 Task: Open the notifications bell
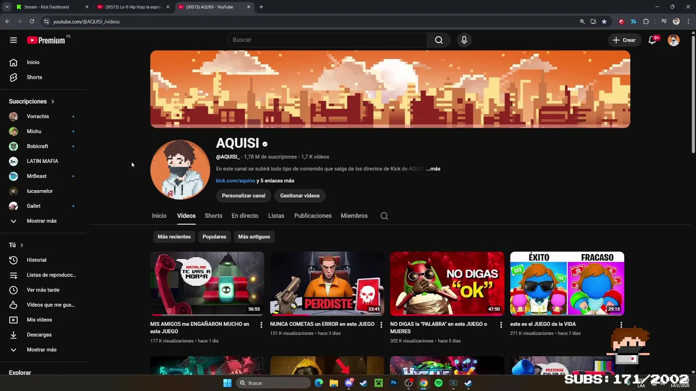(x=652, y=40)
